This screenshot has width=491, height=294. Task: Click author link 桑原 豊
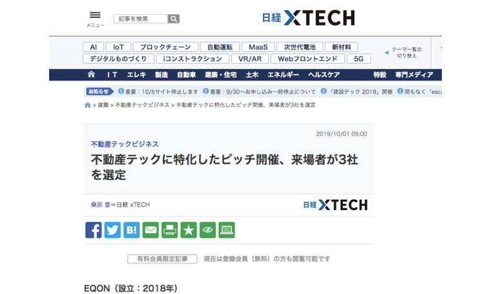coord(102,205)
